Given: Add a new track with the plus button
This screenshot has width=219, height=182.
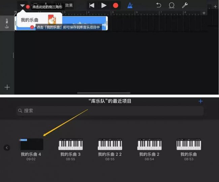Looking at the screenshot, I should point(7,87).
